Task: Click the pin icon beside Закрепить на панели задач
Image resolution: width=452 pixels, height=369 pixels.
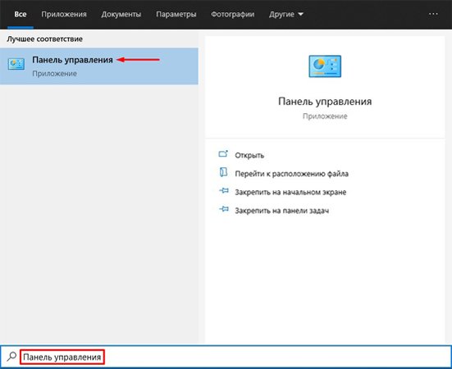Action: coord(224,209)
